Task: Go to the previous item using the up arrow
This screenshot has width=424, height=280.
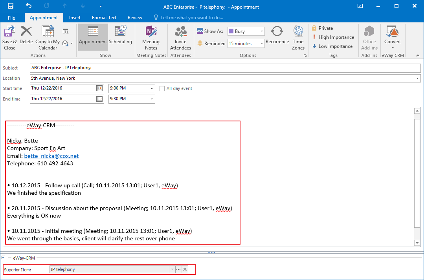Action: coord(64,6)
